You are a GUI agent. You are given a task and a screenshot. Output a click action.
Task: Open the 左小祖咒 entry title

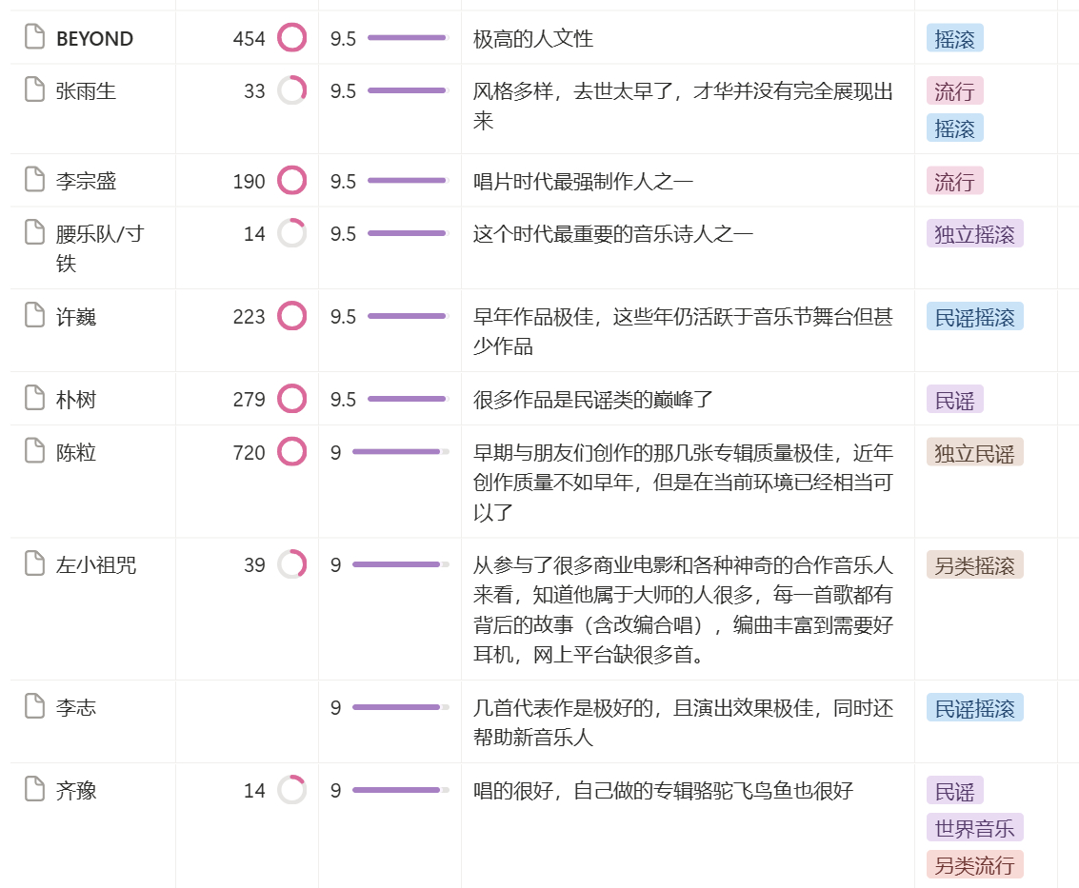[95, 564]
